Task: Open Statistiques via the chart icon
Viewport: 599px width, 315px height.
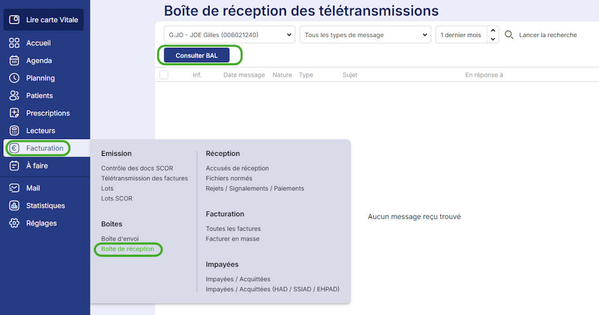Action: [15, 205]
